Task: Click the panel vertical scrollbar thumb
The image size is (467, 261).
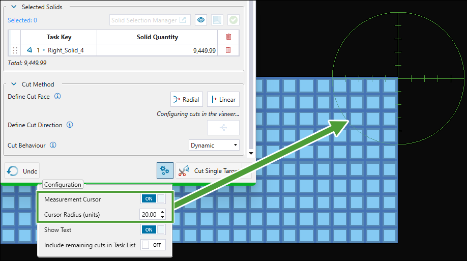Action: coord(251,74)
